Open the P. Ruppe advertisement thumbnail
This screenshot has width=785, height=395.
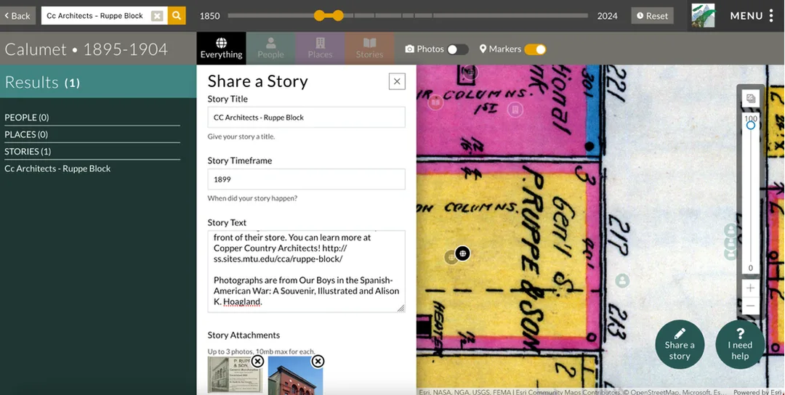tap(234, 376)
